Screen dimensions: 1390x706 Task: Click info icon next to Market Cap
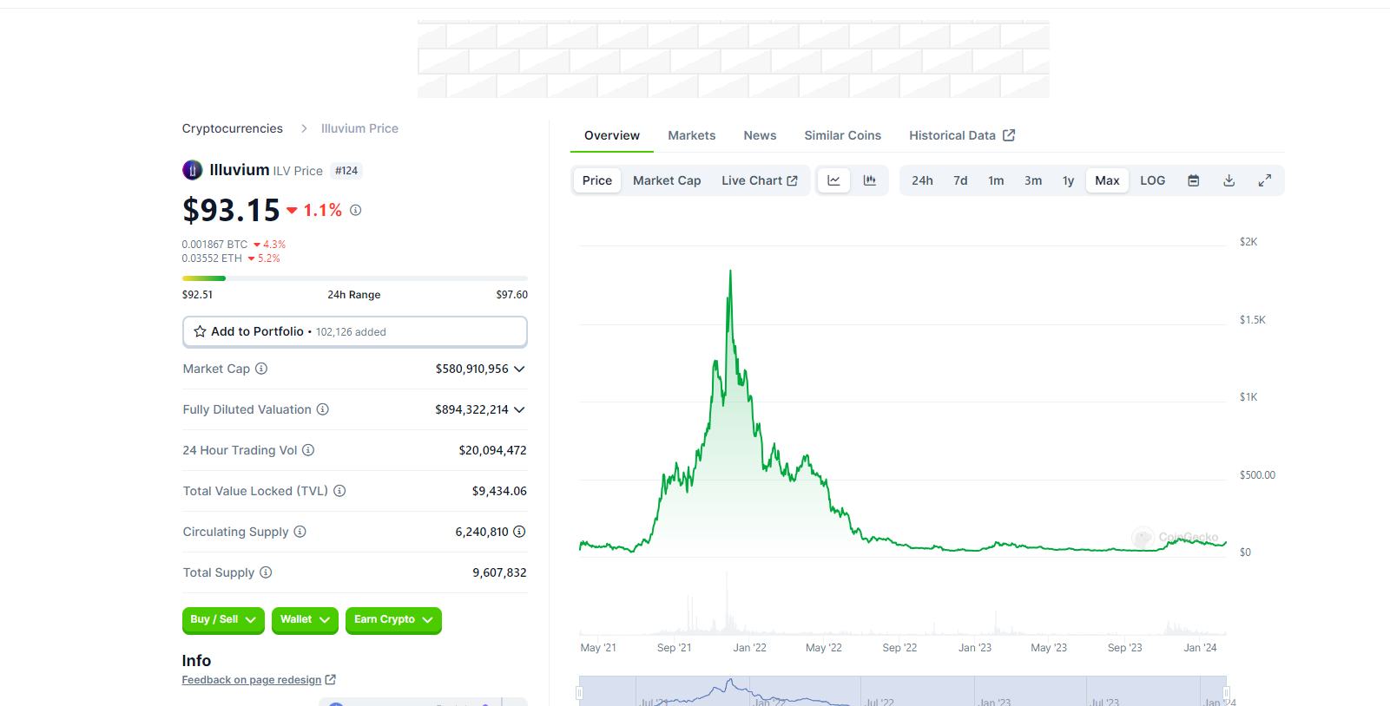click(x=261, y=369)
